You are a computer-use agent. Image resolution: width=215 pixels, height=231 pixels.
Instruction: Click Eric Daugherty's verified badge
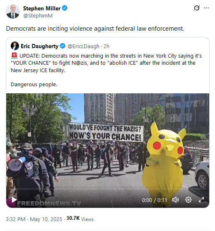click(63, 46)
